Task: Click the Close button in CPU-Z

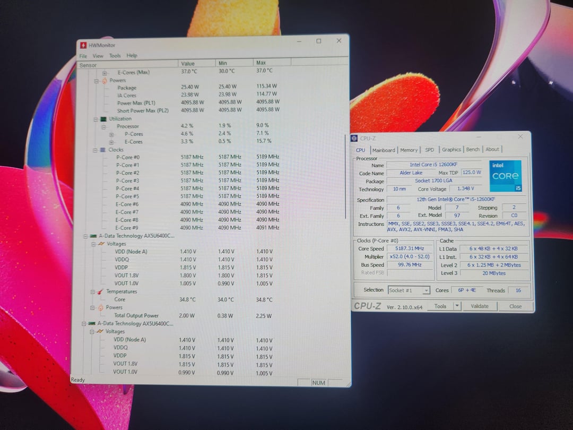Action: [515, 306]
